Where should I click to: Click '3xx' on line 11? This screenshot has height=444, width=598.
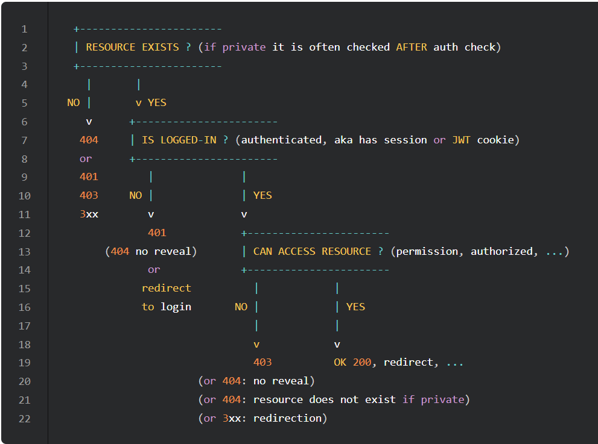pyautogui.click(x=89, y=214)
